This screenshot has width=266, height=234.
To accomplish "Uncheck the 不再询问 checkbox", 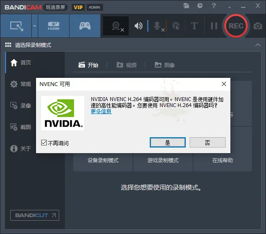I will pos(44,143).
